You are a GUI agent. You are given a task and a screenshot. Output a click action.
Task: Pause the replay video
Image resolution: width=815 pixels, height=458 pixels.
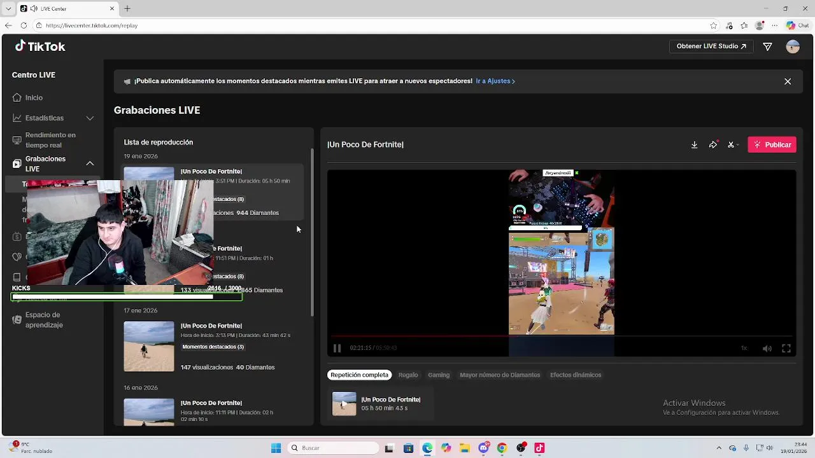[337, 348]
